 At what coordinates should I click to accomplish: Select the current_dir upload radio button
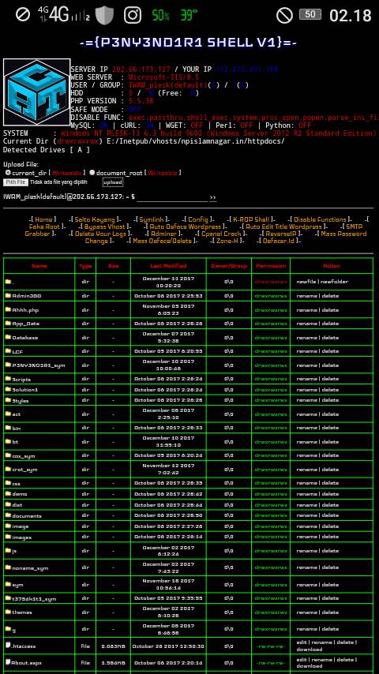click(8, 172)
